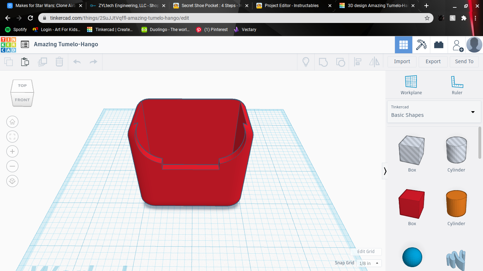Select the red container model
This screenshot has height=271, width=483.
coord(191,152)
